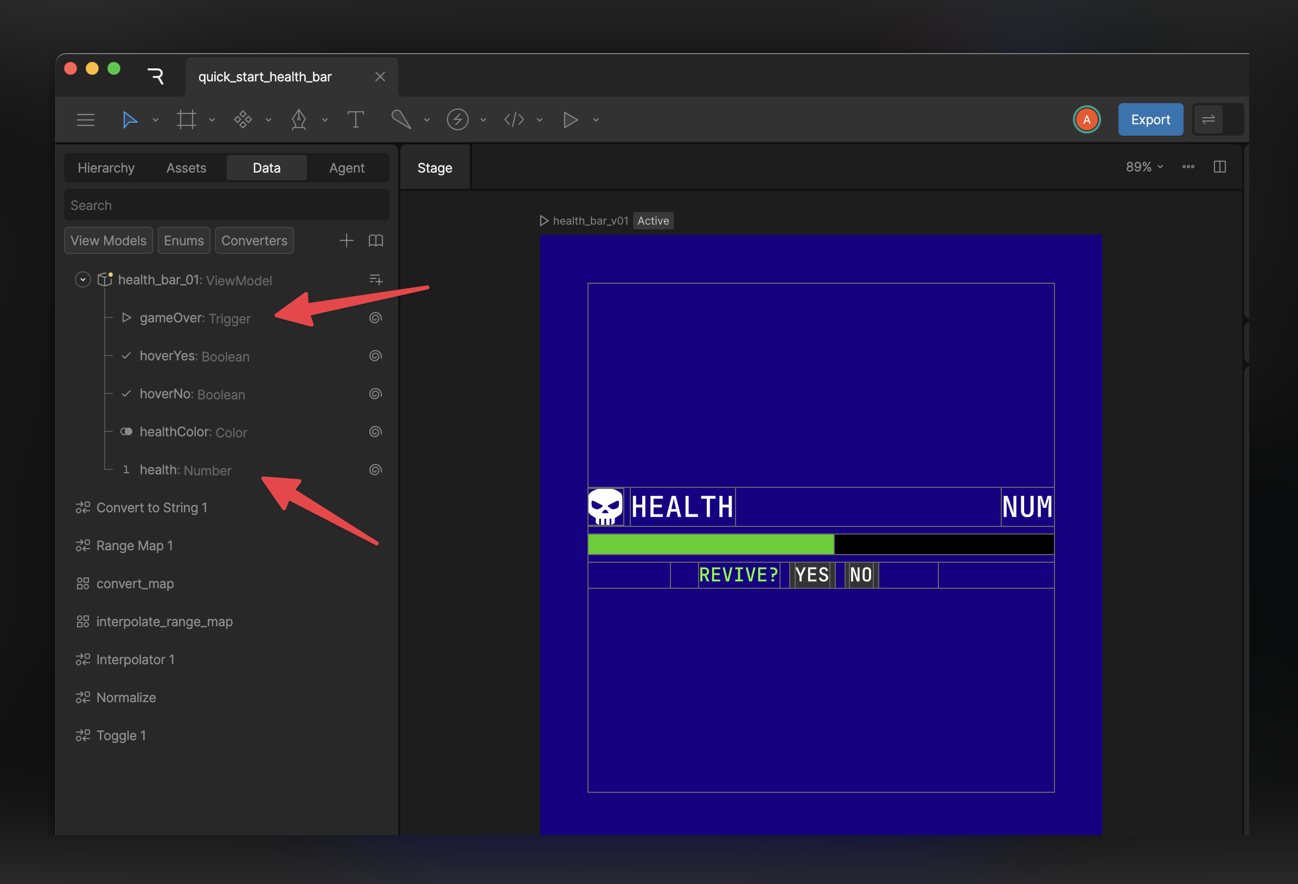Pick the Pen tool
Screen dimensions: 1298x884
tap(299, 119)
